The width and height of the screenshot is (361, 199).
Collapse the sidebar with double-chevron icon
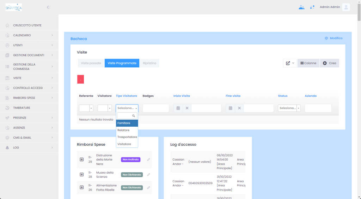point(48,7)
